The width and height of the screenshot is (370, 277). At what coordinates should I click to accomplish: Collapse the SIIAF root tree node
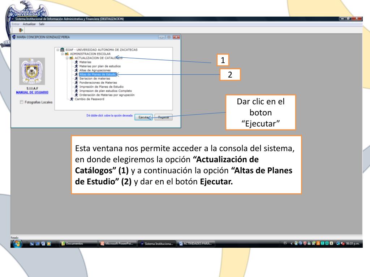point(58,50)
